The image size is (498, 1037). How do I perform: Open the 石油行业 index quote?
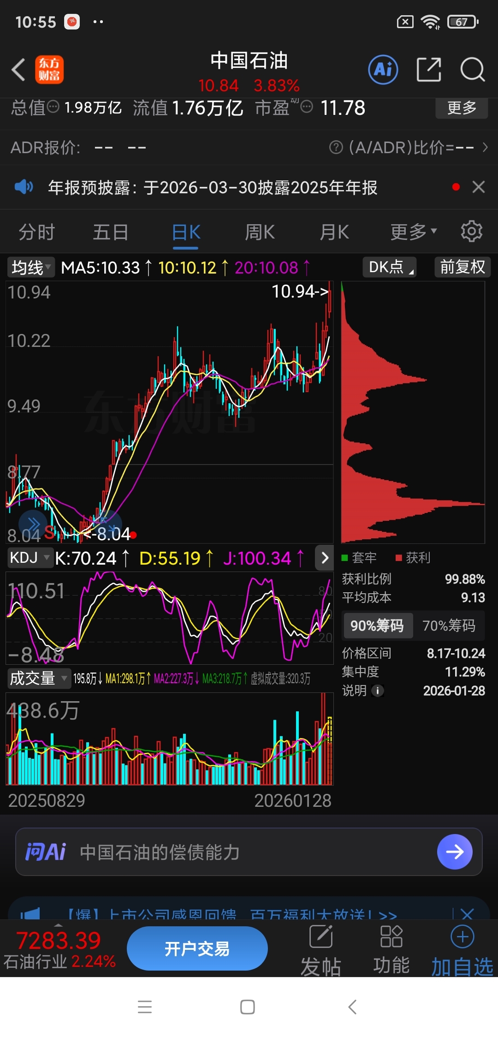coord(59,949)
